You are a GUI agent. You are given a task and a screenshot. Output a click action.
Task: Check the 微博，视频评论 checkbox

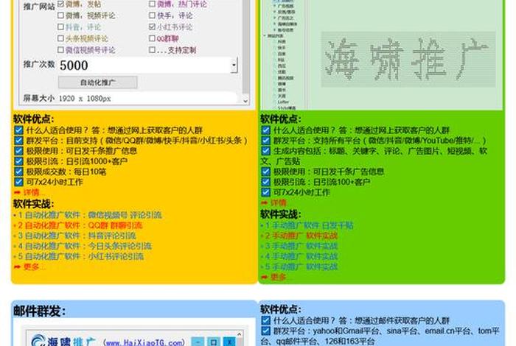point(60,15)
